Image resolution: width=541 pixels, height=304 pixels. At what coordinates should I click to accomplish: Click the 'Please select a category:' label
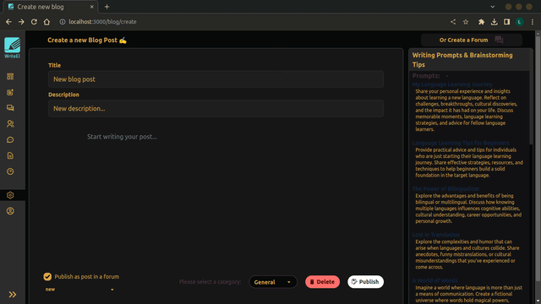tap(210, 282)
